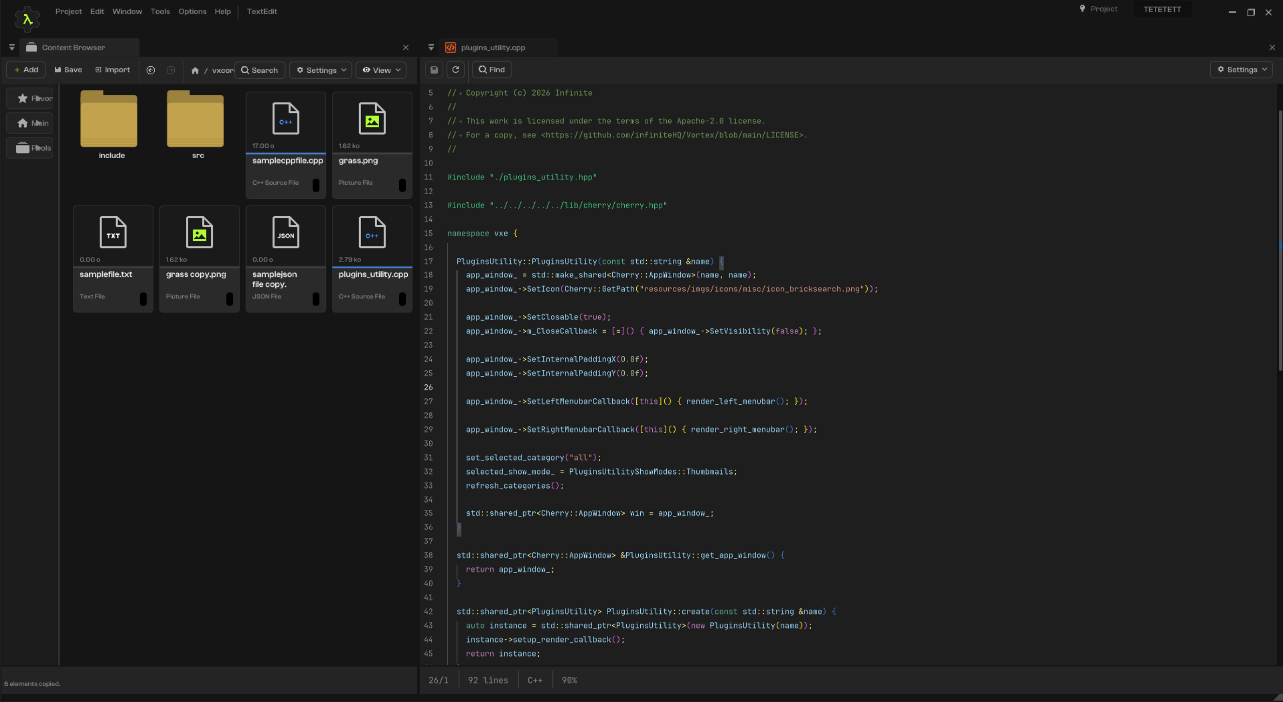The image size is (1283, 702).
Task: Close the plugins_utility.cpp editor panel
Action: point(1272,48)
